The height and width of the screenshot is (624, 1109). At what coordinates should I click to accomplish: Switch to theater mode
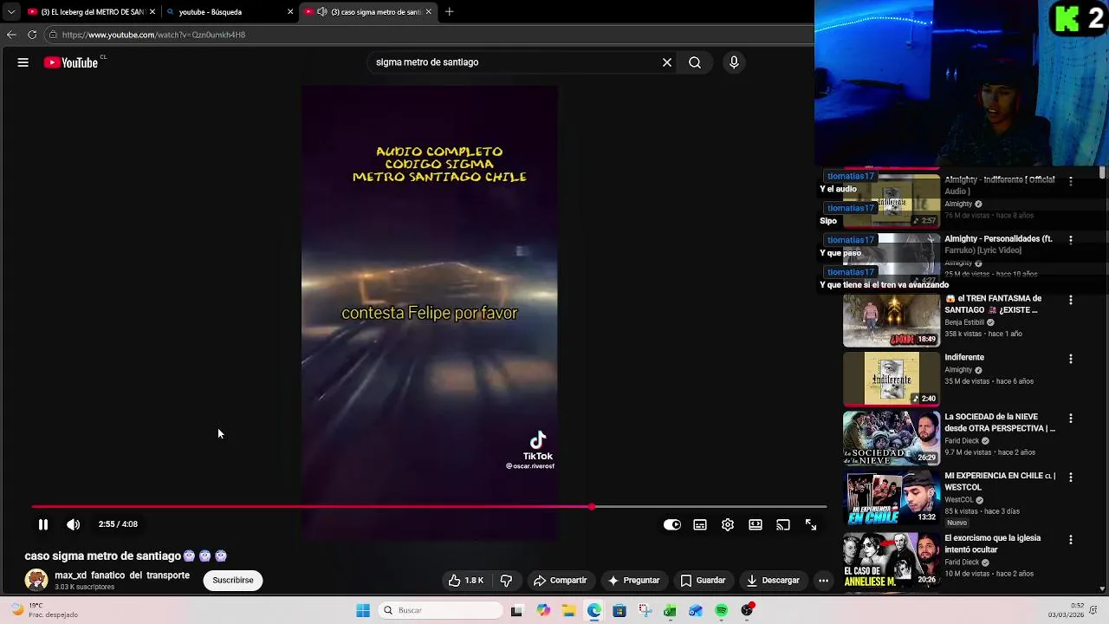tap(756, 524)
